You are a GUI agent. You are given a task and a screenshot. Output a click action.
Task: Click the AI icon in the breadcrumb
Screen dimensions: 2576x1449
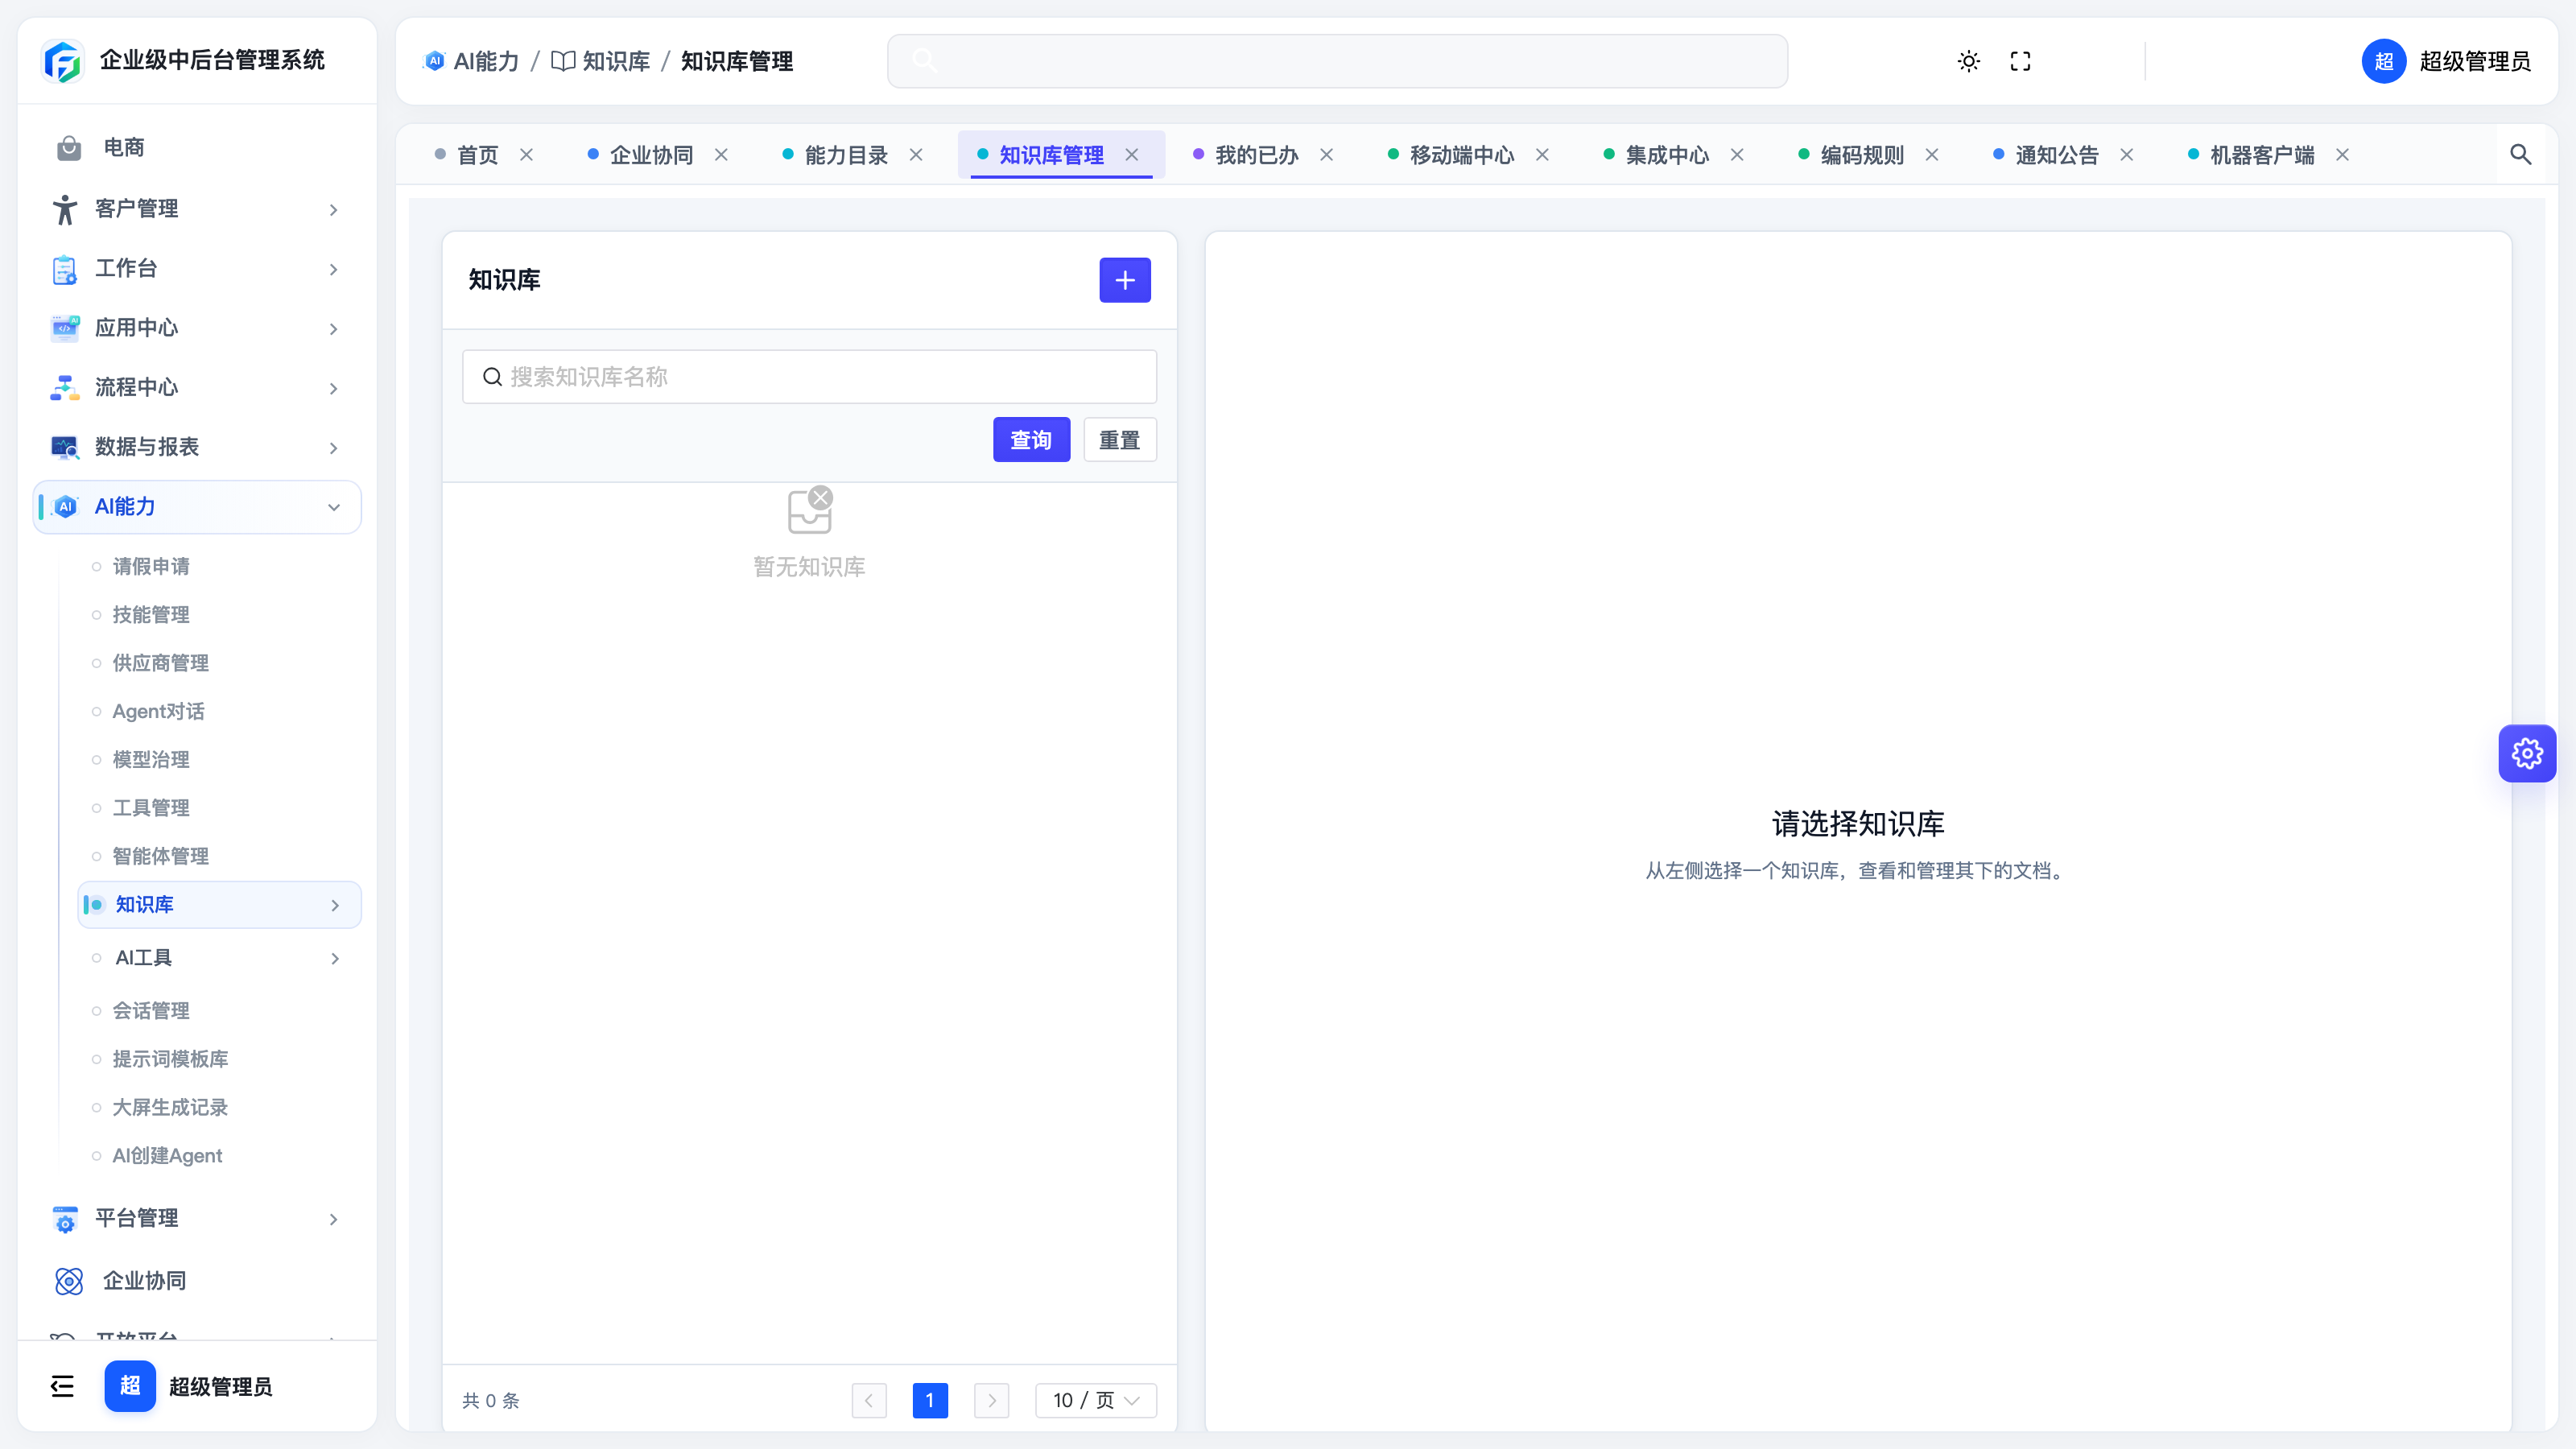[x=434, y=61]
